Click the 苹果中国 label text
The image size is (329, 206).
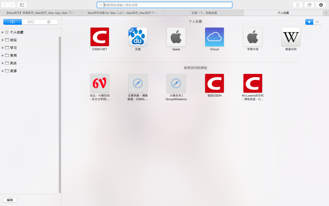[253, 49]
